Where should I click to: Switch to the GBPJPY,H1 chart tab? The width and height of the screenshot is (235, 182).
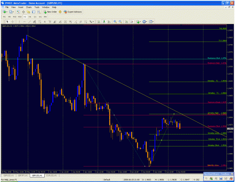pos(23,175)
